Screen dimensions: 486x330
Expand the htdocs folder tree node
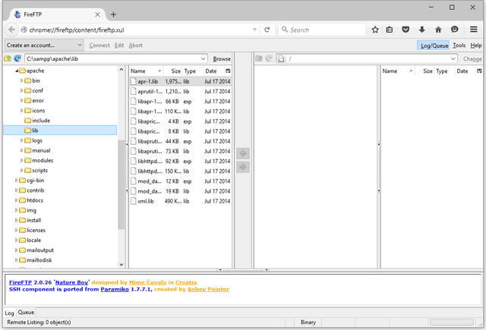click(x=17, y=200)
